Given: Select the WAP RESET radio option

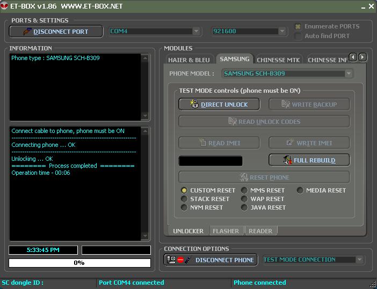Looking at the screenshot, I should coord(244,199).
